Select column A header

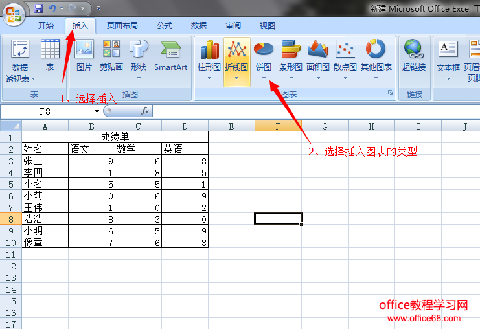(x=45, y=126)
